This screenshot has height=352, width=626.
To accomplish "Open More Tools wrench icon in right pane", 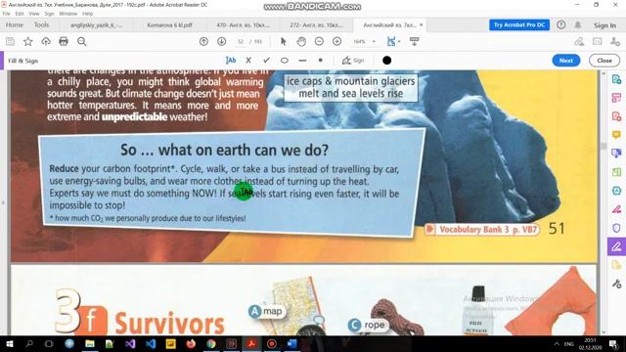I will click(x=616, y=284).
